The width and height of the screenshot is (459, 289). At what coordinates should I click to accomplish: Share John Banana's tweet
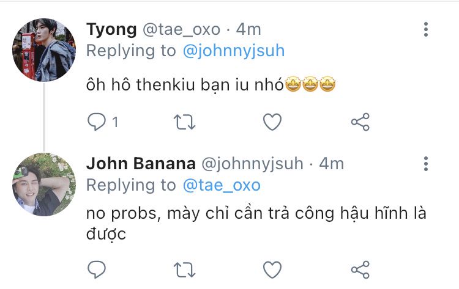(360, 269)
